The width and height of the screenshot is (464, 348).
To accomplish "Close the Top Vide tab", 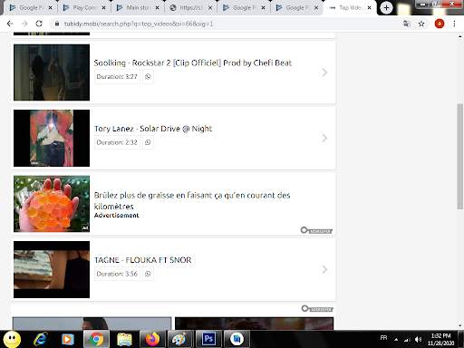I will [369, 7].
